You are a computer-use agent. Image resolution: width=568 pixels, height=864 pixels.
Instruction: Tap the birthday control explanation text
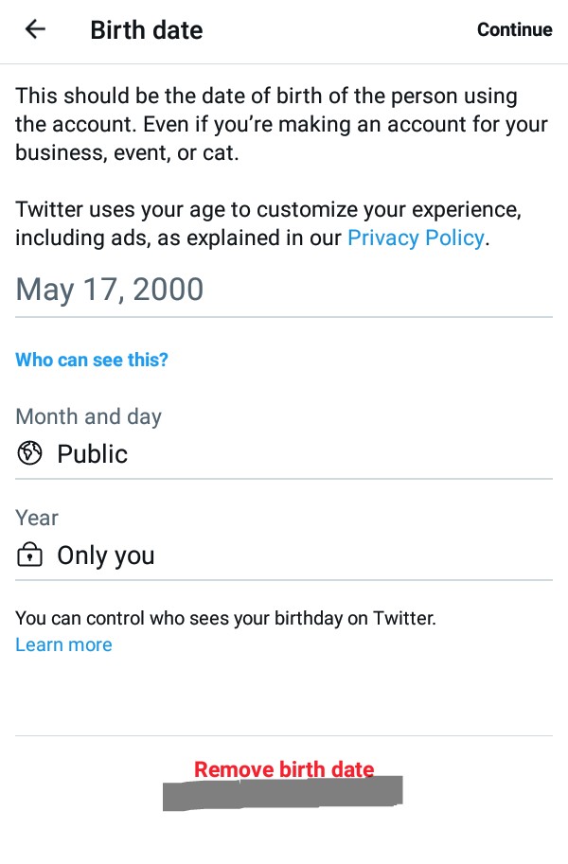click(x=225, y=618)
